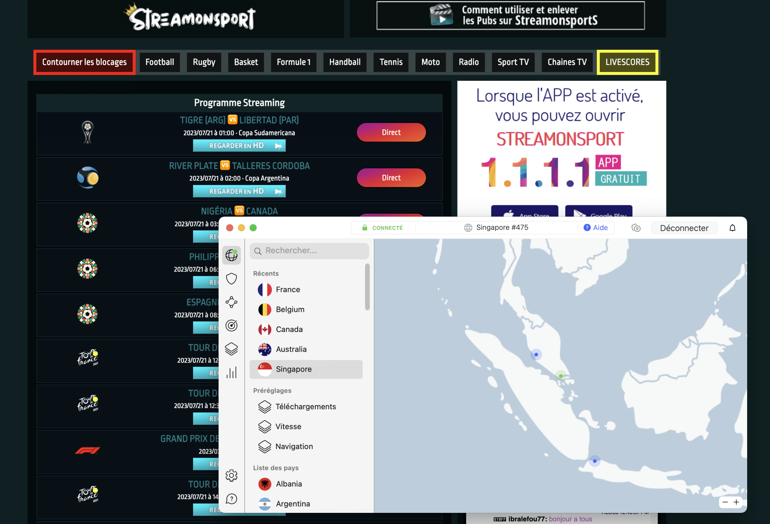
Task: Click the pause connection icon beside Déconnecter
Action: [636, 228]
